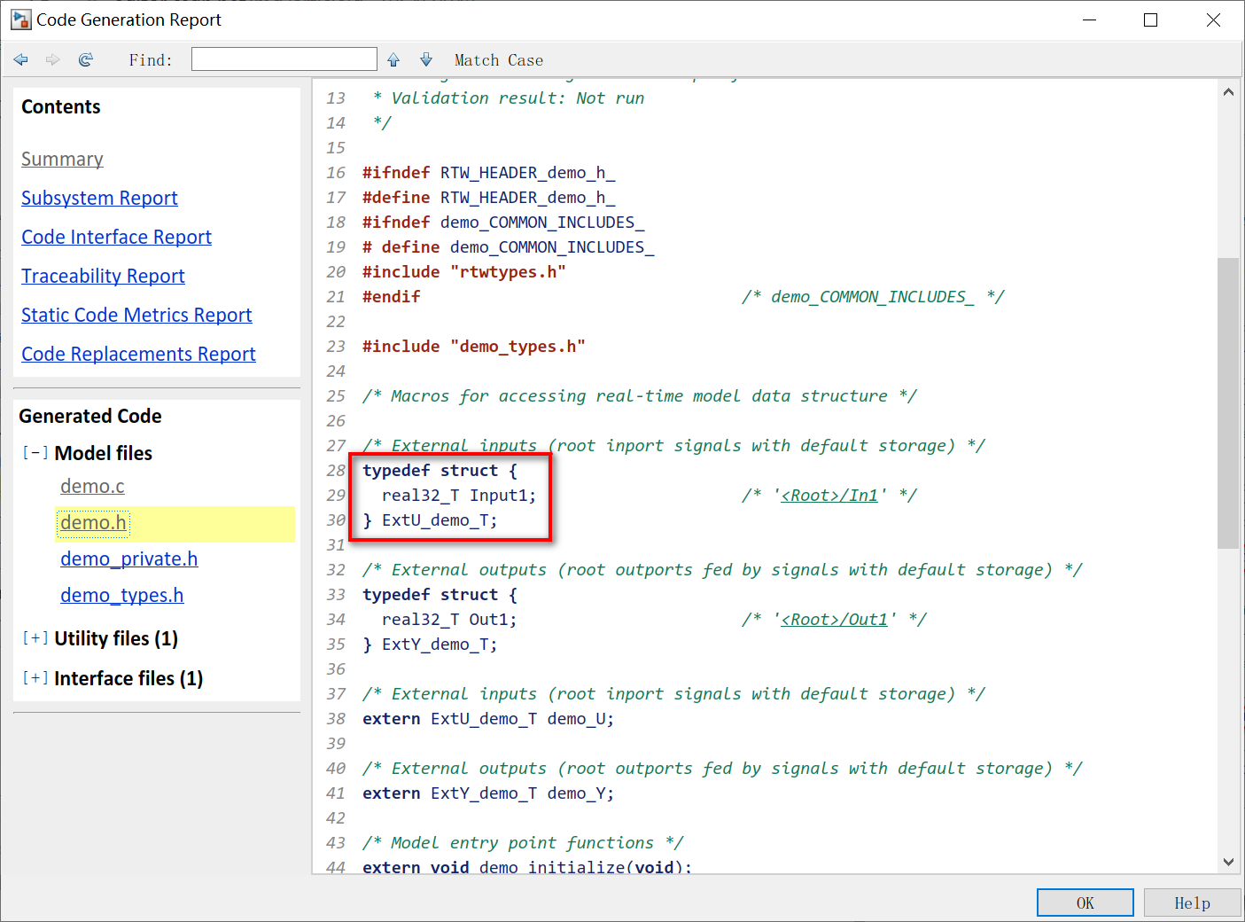This screenshot has height=922, width=1245.
Task: Click the Code Generation Report title icon
Action: pyautogui.click(x=20, y=20)
